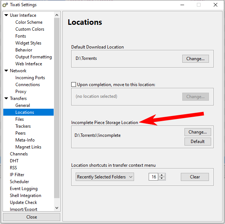Click the D:\Torrents\!incomplete path text
Screen dimensions: 225x224
pyautogui.click(x=98, y=135)
